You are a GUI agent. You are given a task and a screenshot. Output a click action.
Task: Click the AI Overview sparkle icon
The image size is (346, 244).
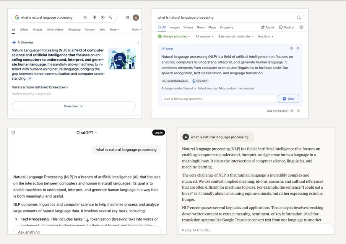(x=14, y=42)
